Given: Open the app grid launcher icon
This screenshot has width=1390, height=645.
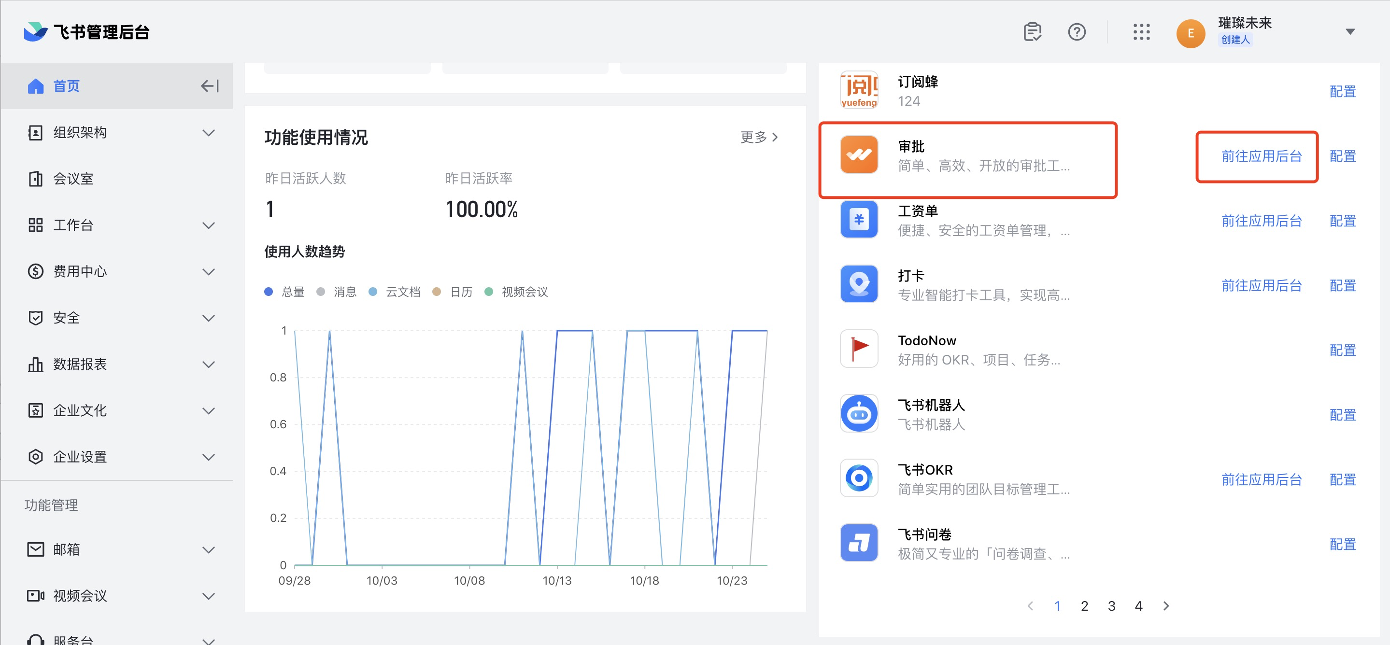Looking at the screenshot, I should [x=1141, y=32].
